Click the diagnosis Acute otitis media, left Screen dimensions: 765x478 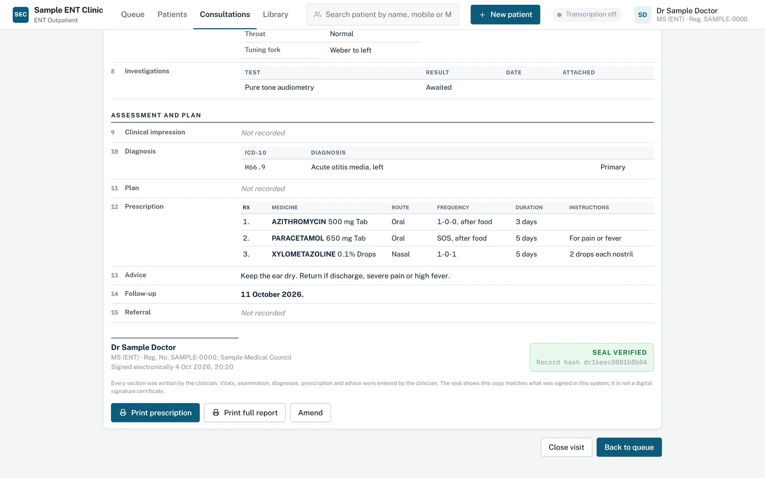point(347,167)
